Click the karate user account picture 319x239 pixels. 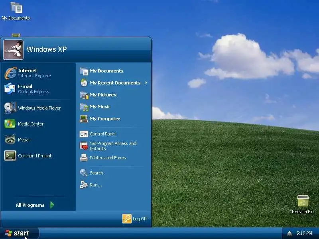[13, 50]
